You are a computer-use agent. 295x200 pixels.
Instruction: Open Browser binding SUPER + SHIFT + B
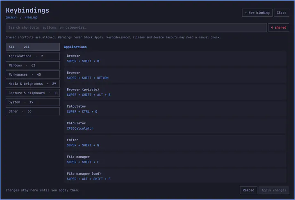tap(175, 58)
